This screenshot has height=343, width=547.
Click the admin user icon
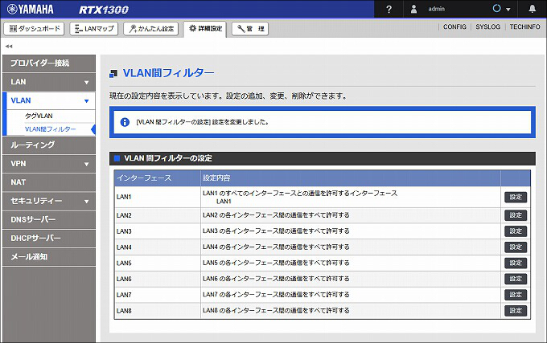point(413,9)
